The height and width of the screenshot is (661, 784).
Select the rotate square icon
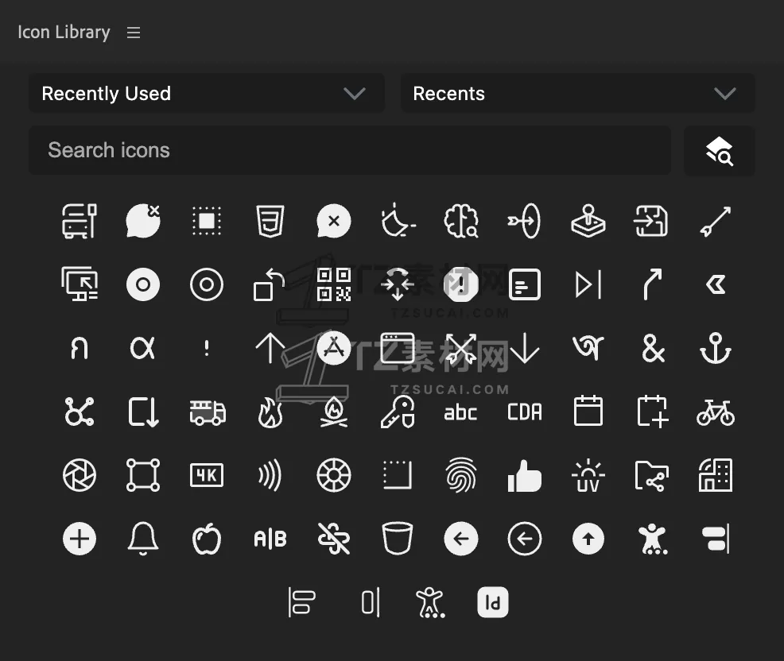[x=269, y=284]
